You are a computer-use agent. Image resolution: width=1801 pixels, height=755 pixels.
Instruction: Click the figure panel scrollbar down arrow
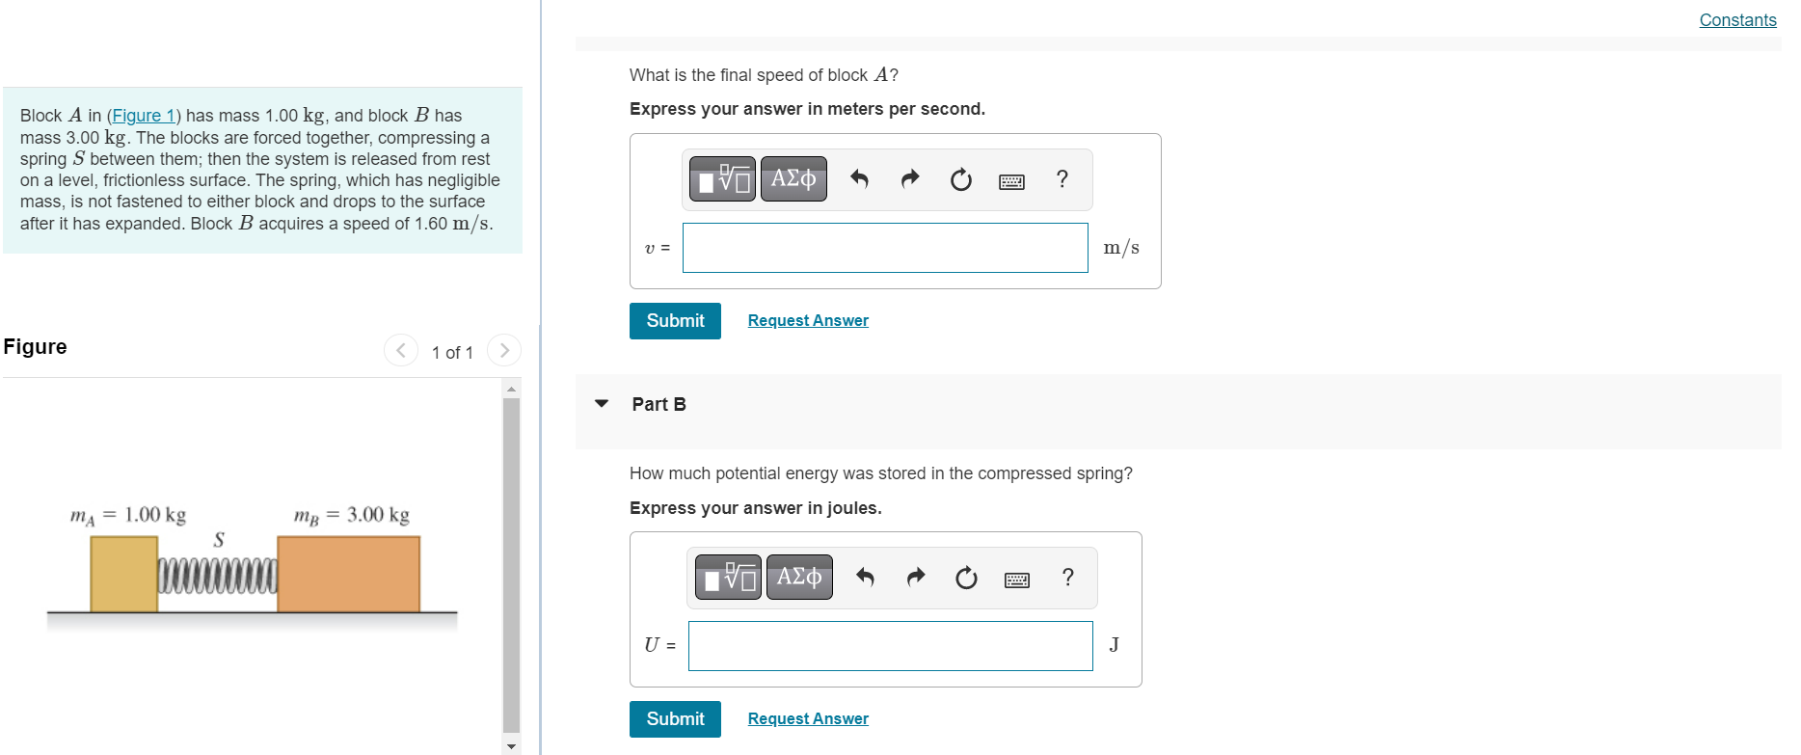coord(511,745)
